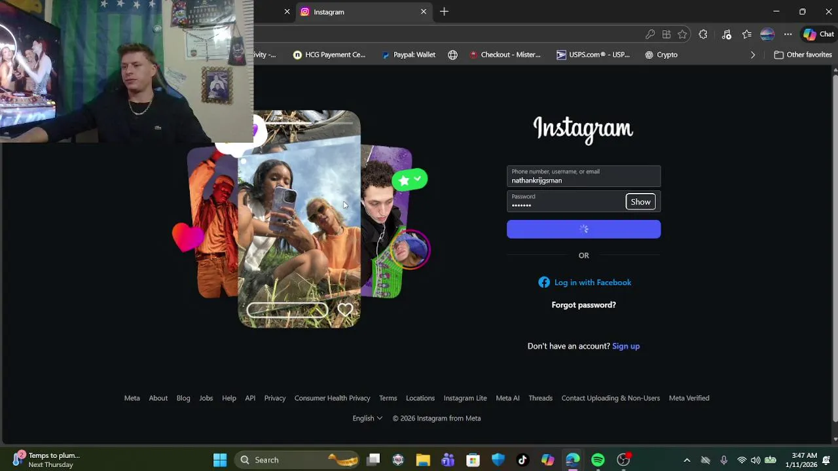Viewport: 838px width, 471px height.
Task: Open Contact Uploading & Non-Users link
Action: tap(611, 398)
